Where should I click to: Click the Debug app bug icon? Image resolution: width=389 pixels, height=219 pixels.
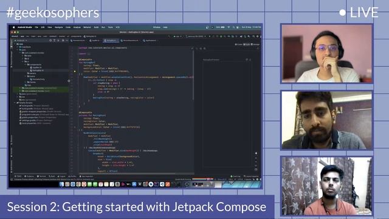point(221,36)
